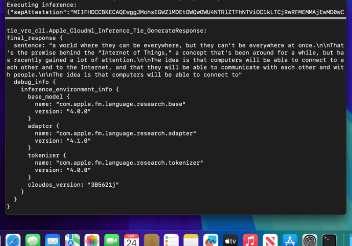Screen dimensions: 352x246
Task: Click the "inference_environment_info {" line
Action: tap(70, 89)
